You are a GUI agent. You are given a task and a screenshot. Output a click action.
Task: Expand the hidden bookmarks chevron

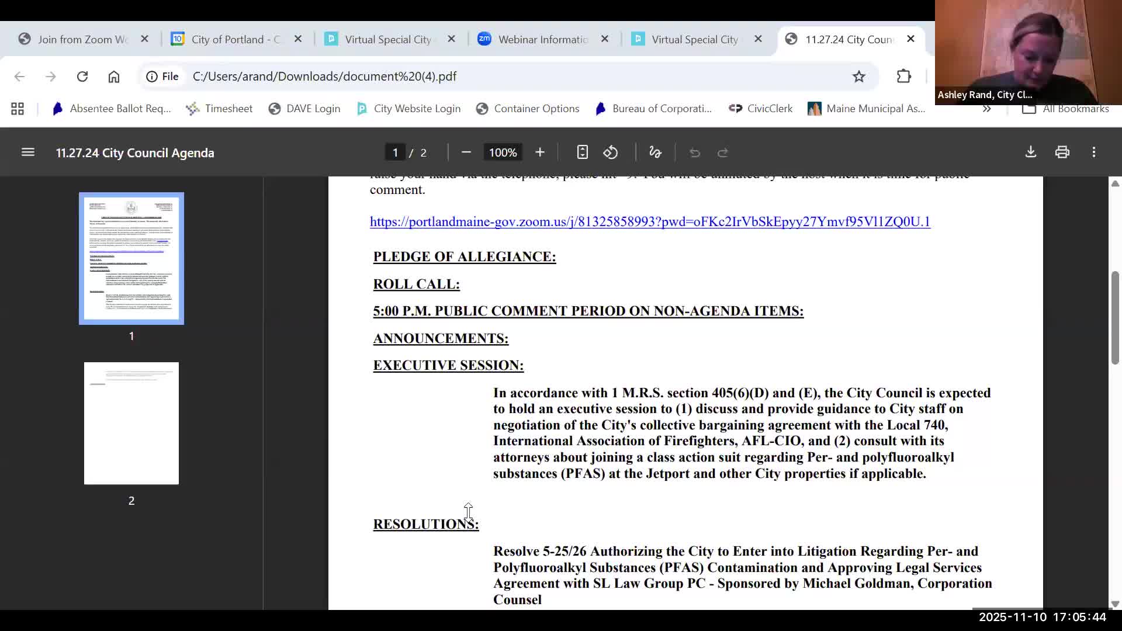pyautogui.click(x=986, y=109)
